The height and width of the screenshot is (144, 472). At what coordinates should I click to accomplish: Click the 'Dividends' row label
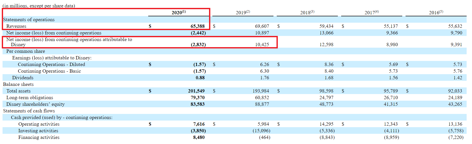(23, 78)
